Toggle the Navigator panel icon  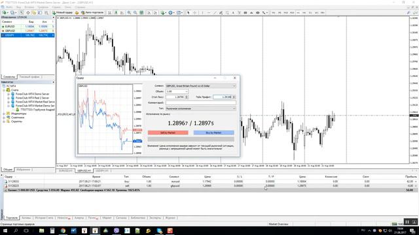pyautogui.click(x=33, y=12)
